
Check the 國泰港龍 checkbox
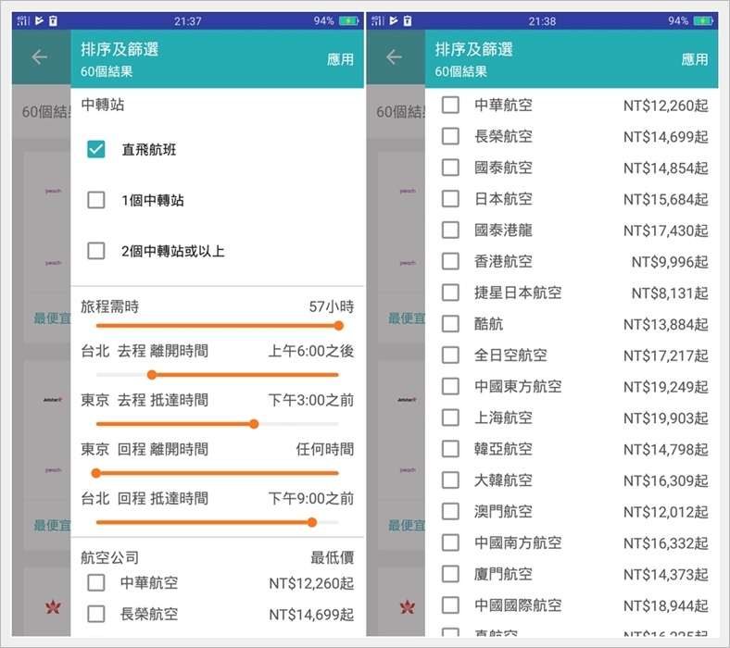450,230
